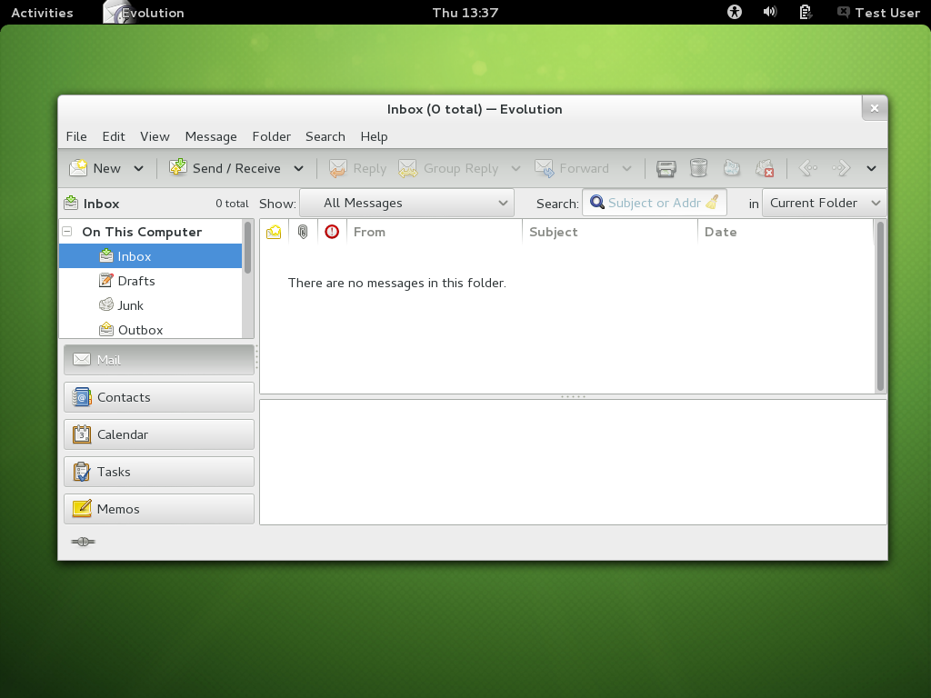This screenshot has width=931, height=698.
Task: Open the Show All Messages dropdown
Action: tap(406, 203)
